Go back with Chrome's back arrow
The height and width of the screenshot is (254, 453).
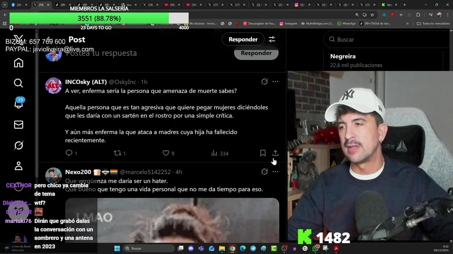click(x=5, y=15)
